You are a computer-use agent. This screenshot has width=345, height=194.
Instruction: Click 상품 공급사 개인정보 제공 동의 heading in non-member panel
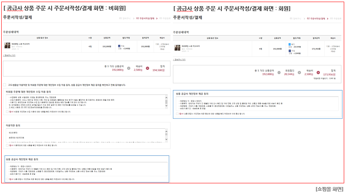tap(22, 159)
